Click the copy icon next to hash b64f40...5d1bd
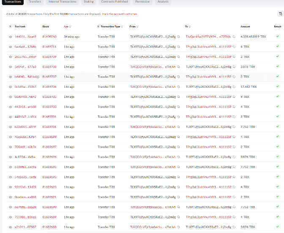Image resolution: width=284 pixels, height=233 pixels. 38,77
